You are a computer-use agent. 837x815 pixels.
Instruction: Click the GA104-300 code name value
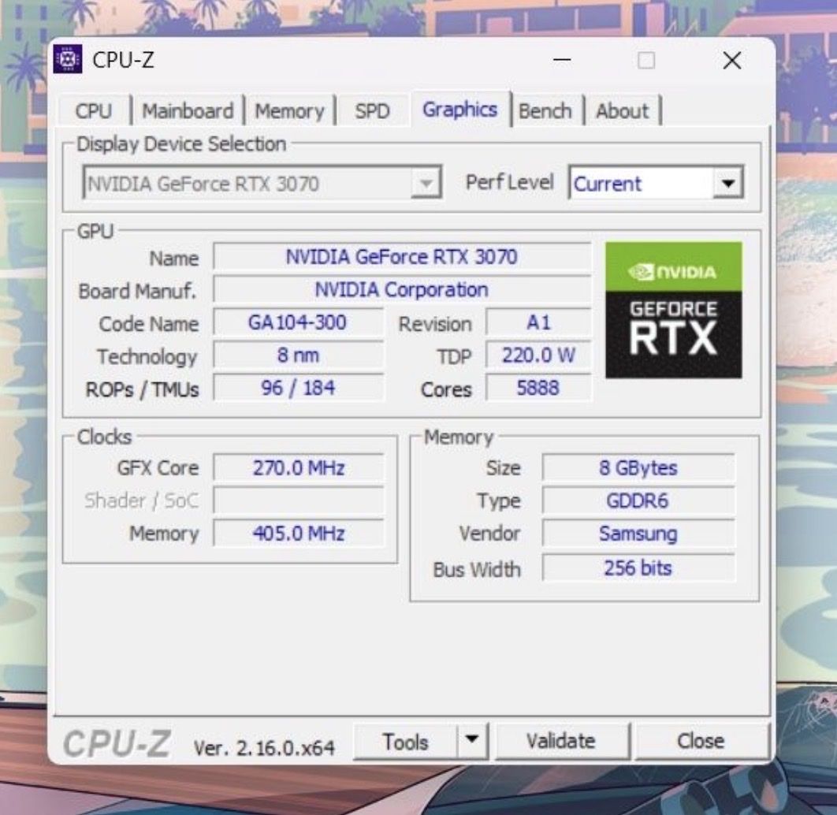click(298, 322)
